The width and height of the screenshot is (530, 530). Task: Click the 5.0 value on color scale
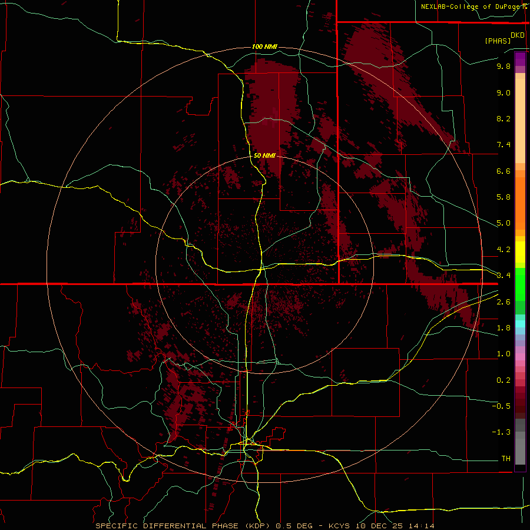[x=503, y=223]
